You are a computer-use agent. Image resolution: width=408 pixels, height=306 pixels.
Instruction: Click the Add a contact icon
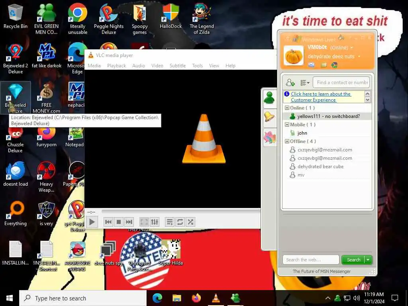point(290,82)
